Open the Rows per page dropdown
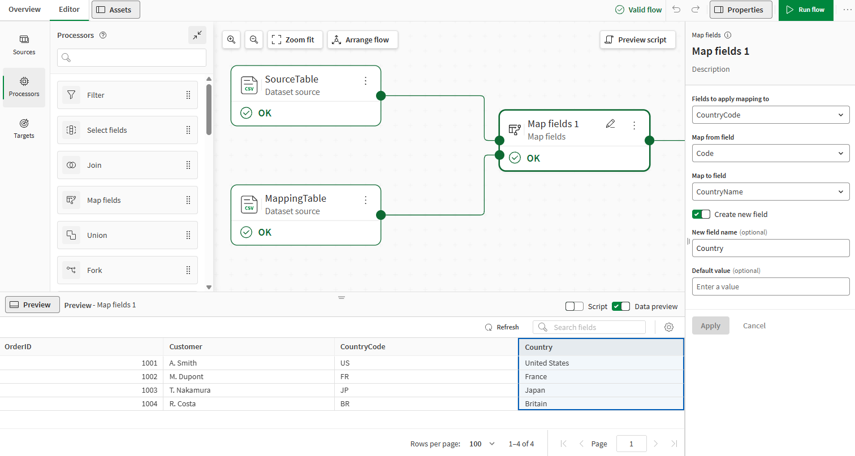Image resolution: width=855 pixels, height=456 pixels. coord(482,444)
